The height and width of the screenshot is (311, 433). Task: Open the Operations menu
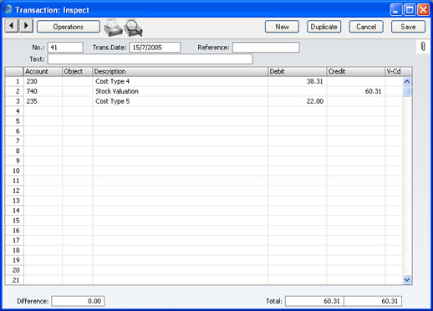point(69,27)
